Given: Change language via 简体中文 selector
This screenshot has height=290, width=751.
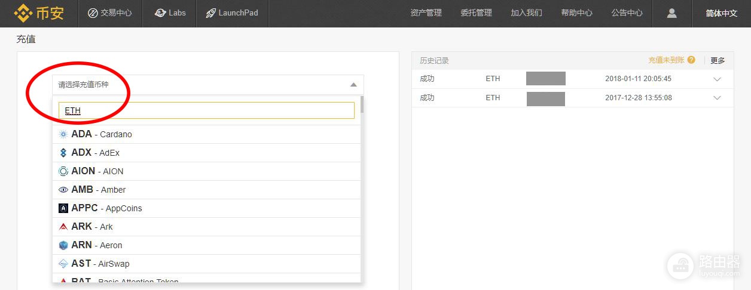Looking at the screenshot, I should [722, 13].
